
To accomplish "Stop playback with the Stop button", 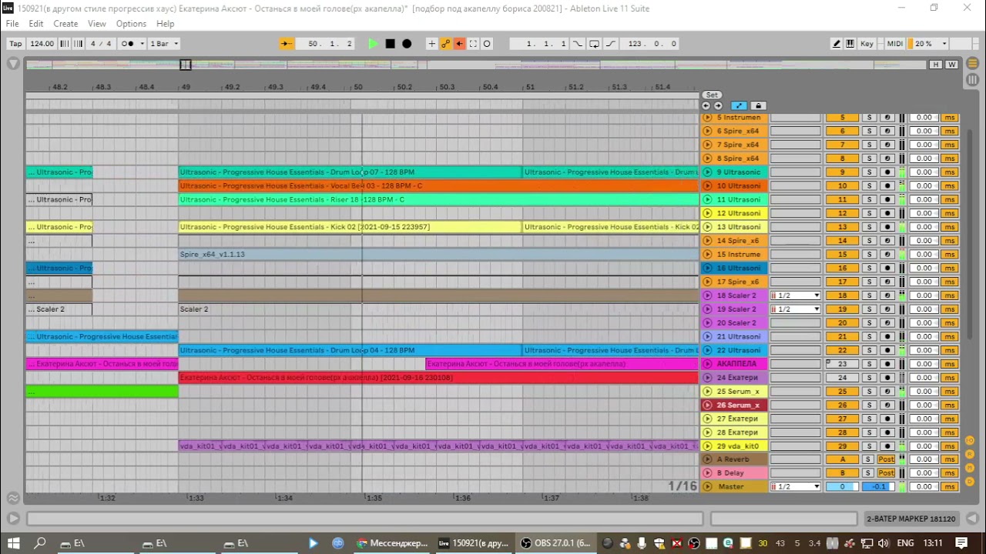I will pos(390,44).
